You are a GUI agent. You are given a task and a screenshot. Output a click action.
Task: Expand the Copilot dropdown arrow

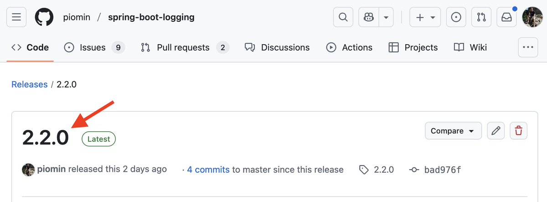[x=386, y=17]
